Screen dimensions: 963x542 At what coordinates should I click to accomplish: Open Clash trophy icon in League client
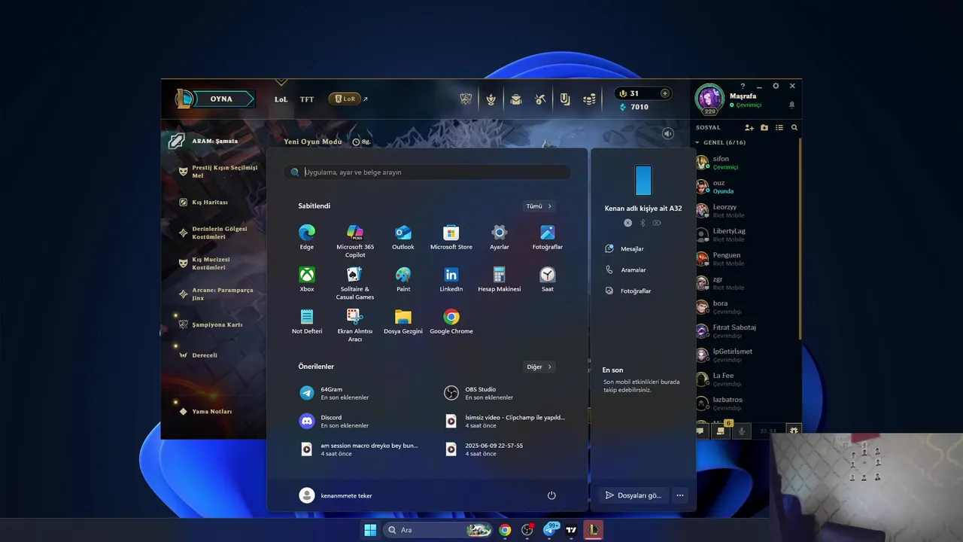tap(466, 99)
